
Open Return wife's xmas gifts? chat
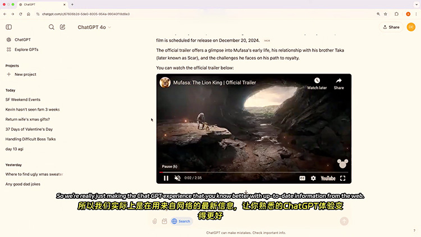coord(28,119)
